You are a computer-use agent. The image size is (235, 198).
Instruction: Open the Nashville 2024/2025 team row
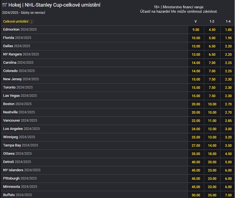[19, 112]
